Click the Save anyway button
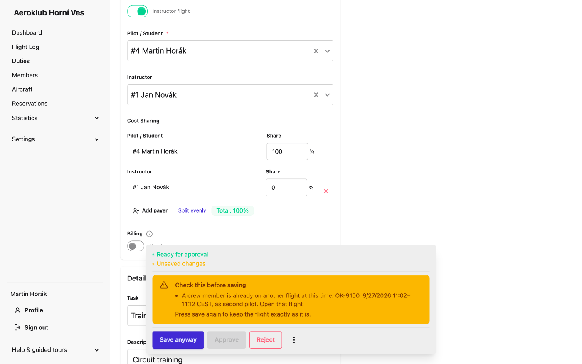 (178, 340)
